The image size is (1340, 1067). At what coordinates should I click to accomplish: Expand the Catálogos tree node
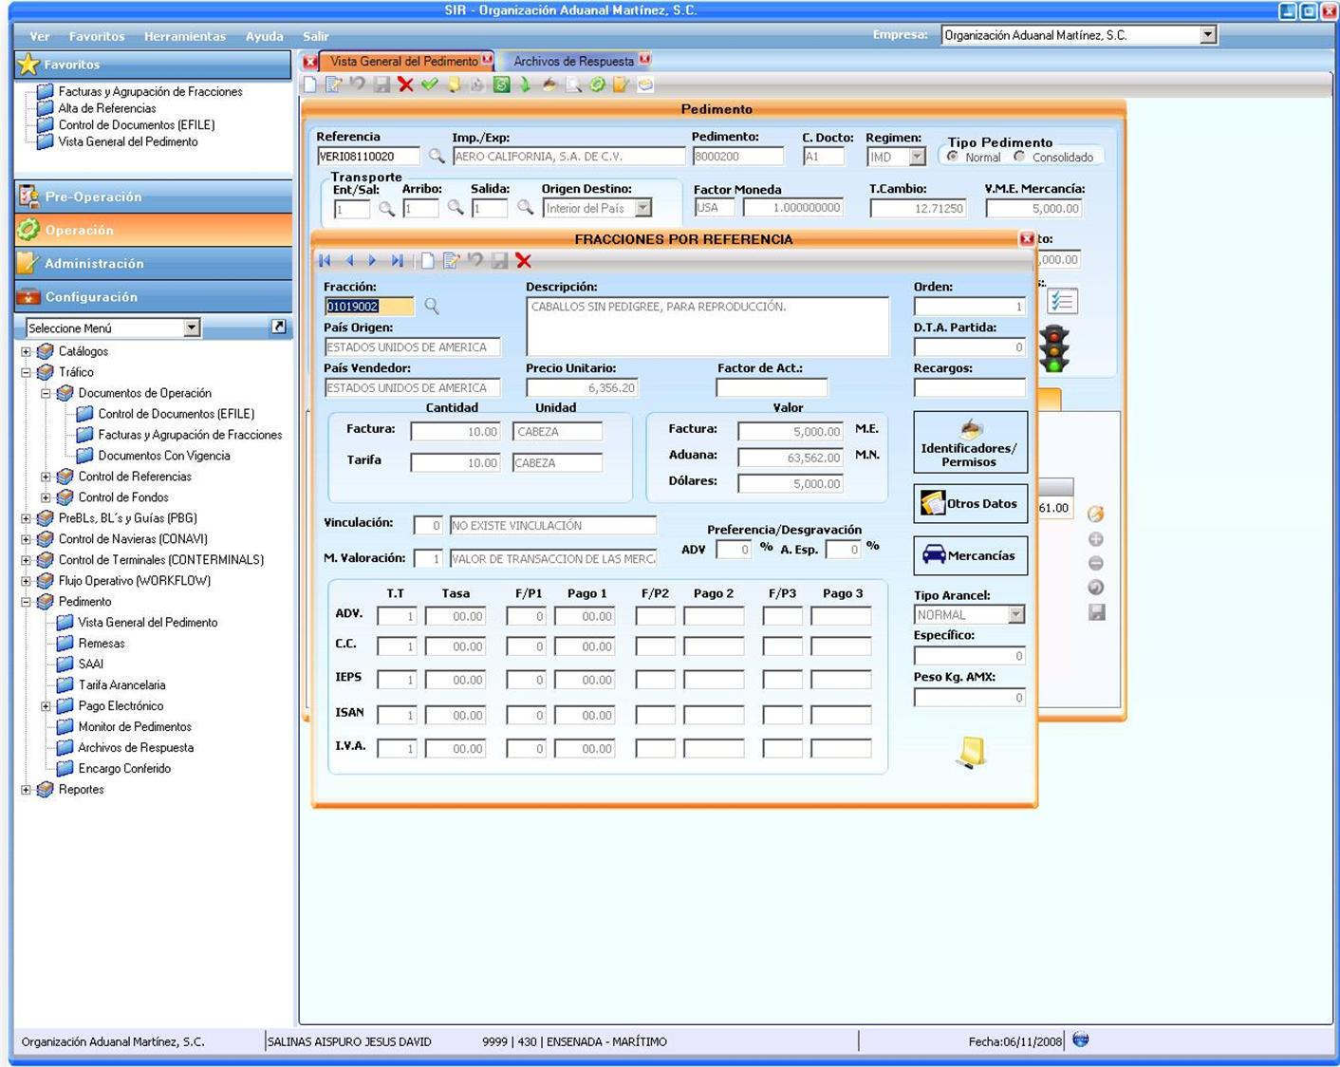pyautogui.click(x=27, y=351)
